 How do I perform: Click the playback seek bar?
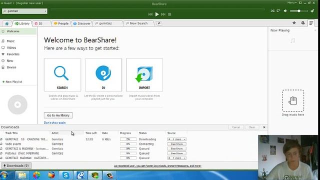coord(157,9)
